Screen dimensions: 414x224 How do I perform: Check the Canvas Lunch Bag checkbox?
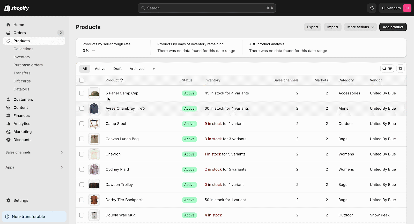pos(82,139)
